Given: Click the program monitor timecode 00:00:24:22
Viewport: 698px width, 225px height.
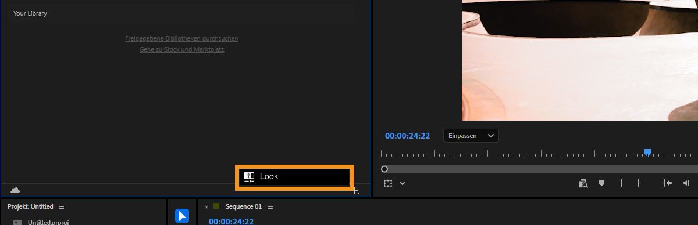Looking at the screenshot, I should (x=407, y=136).
